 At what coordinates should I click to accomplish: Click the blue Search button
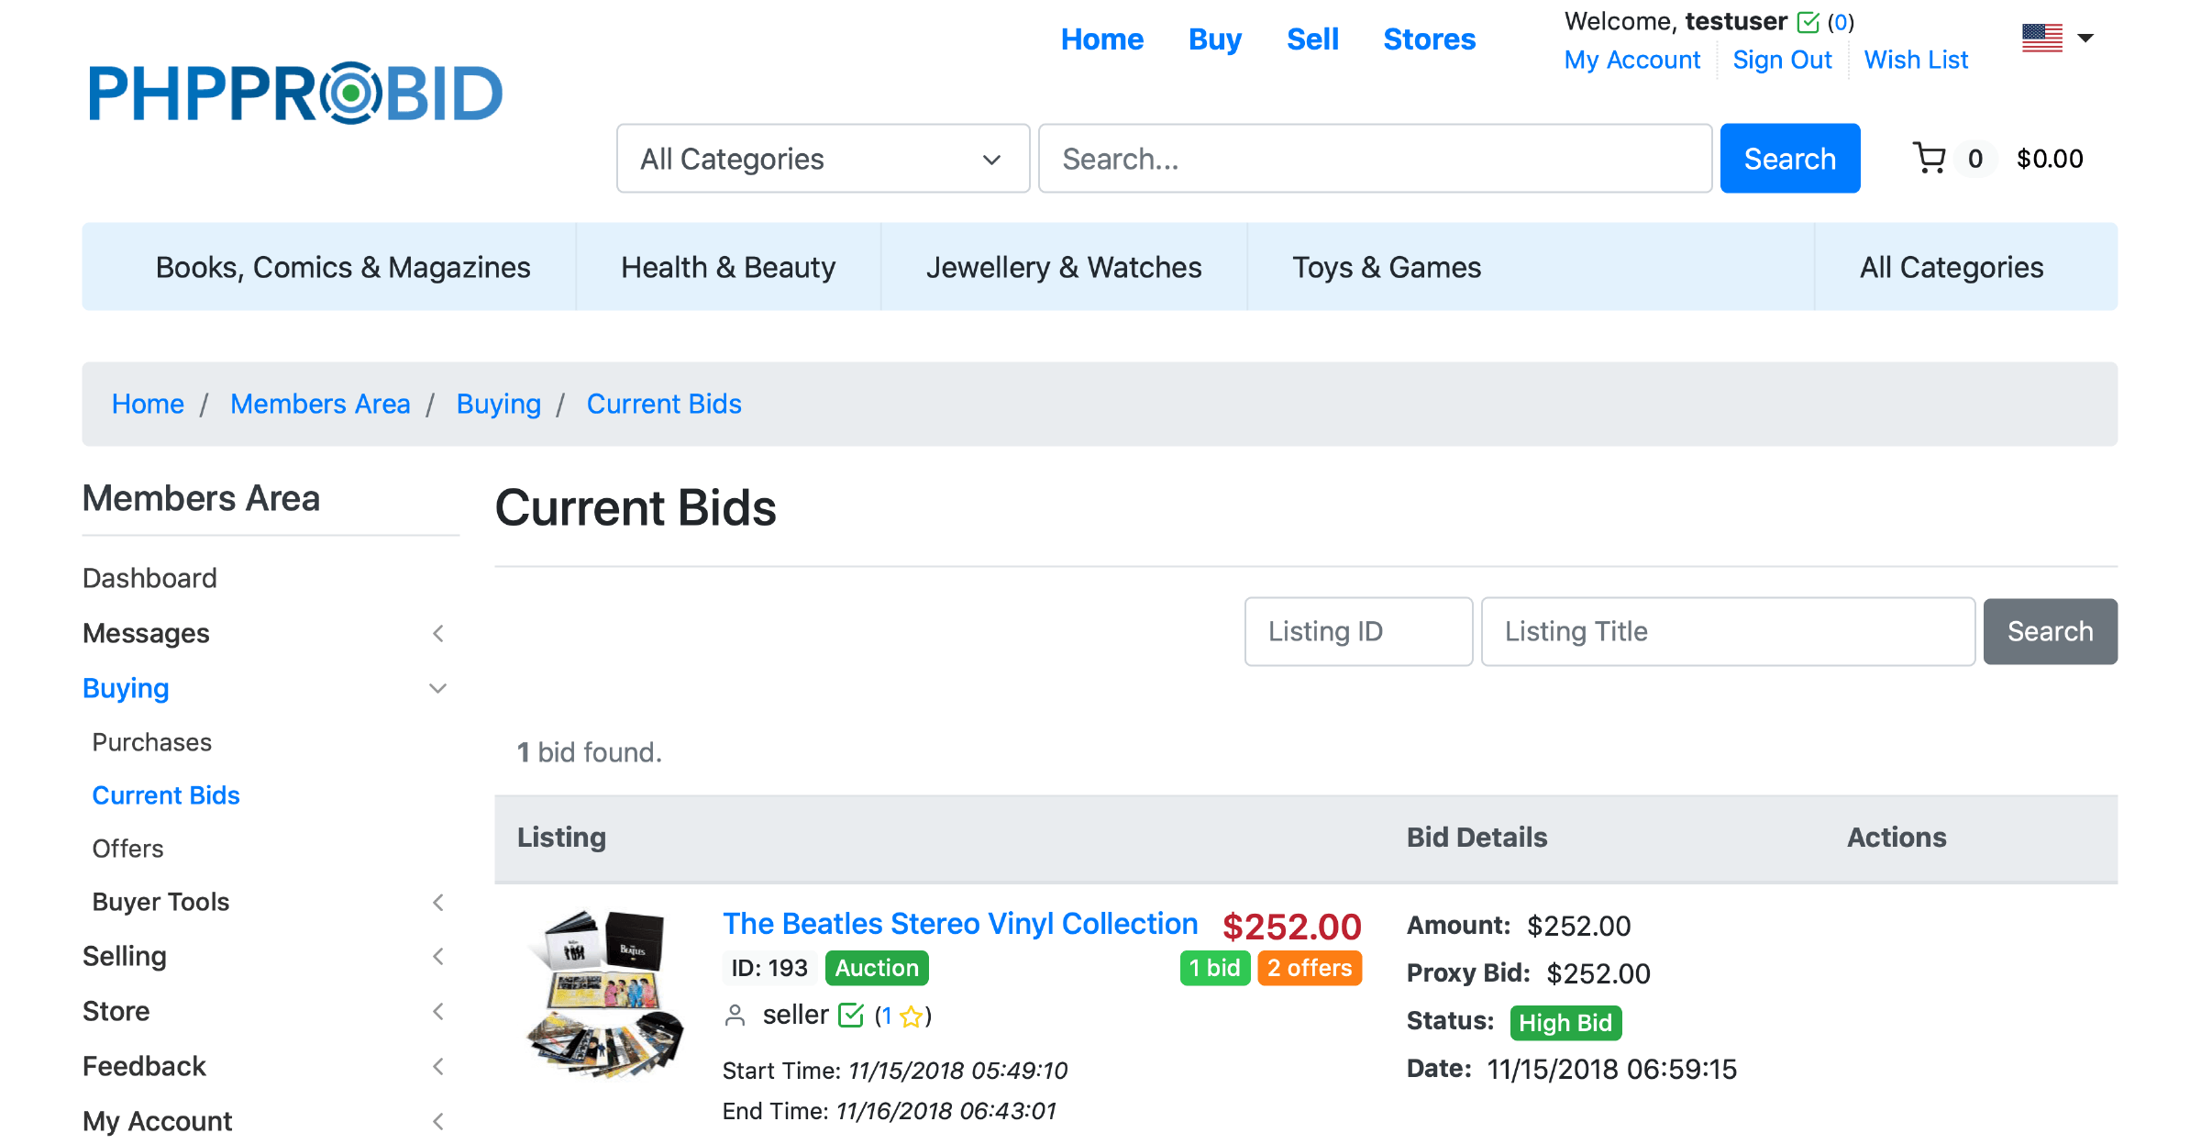point(1789,159)
